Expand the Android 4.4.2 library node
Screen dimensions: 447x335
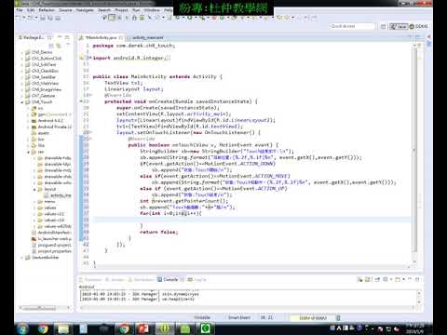point(28,121)
